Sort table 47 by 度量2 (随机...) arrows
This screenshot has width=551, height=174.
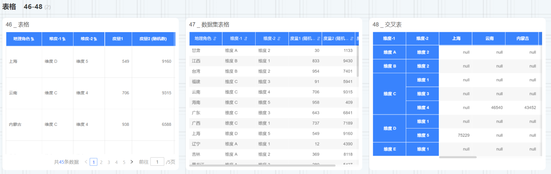(352, 39)
